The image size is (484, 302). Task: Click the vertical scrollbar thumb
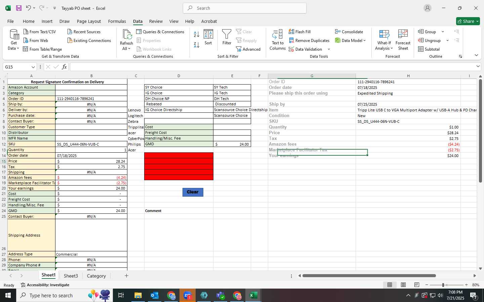[x=480, y=131]
